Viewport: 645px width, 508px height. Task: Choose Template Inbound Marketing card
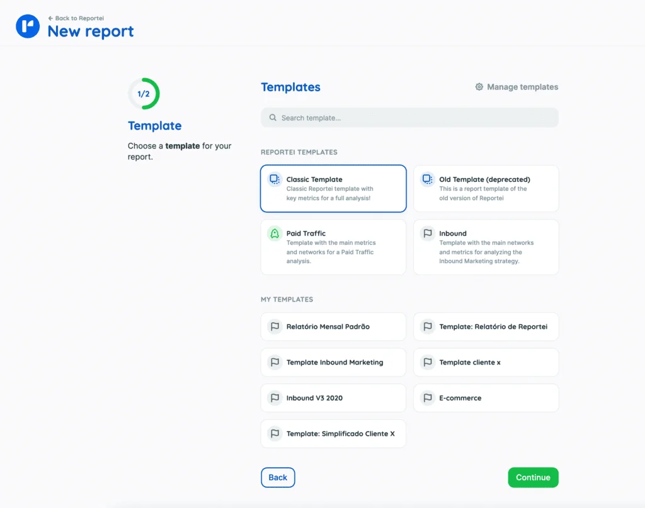(x=333, y=363)
